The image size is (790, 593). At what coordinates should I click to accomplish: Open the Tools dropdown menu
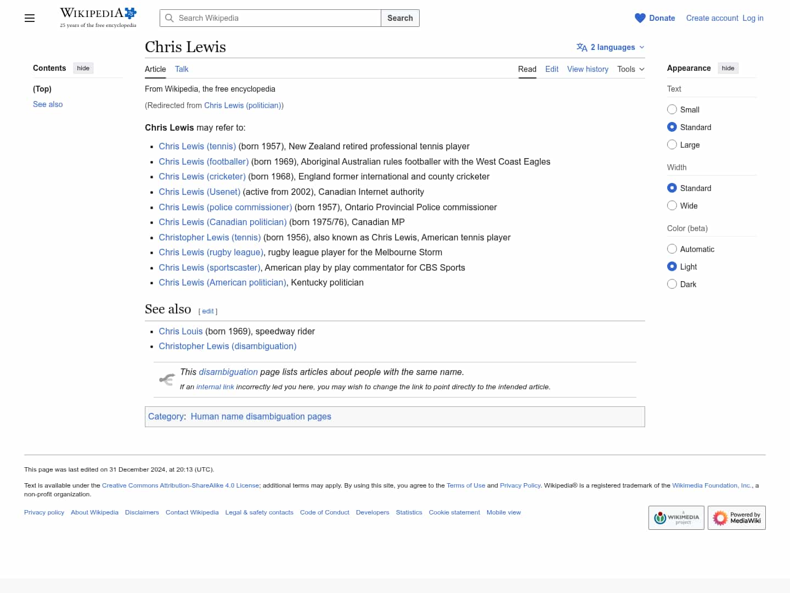(630, 69)
